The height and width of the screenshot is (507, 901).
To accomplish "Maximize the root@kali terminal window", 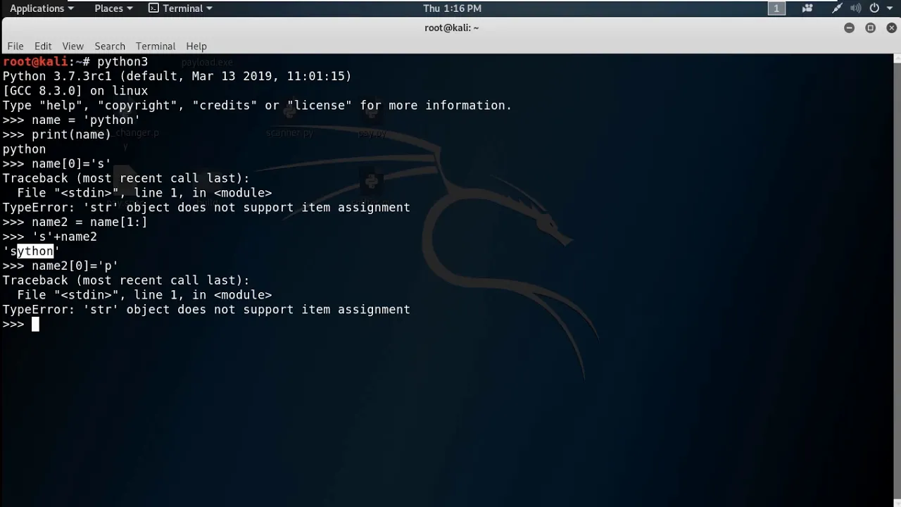I will 871,27.
